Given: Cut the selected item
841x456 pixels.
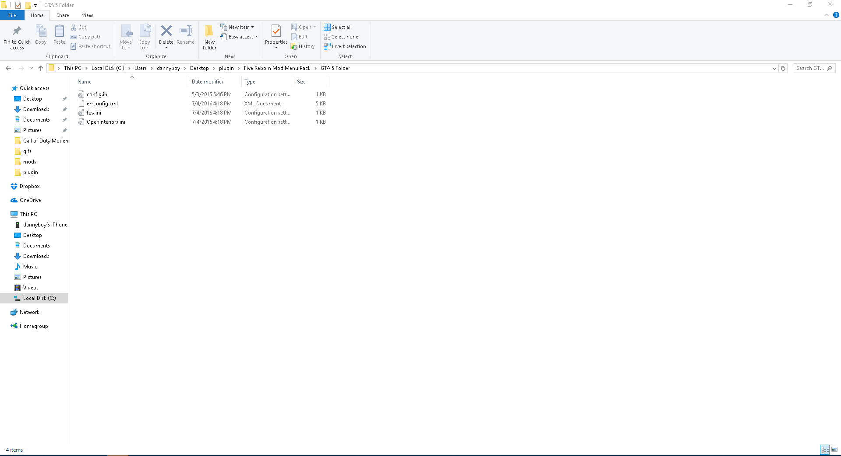Looking at the screenshot, I should 79,27.
